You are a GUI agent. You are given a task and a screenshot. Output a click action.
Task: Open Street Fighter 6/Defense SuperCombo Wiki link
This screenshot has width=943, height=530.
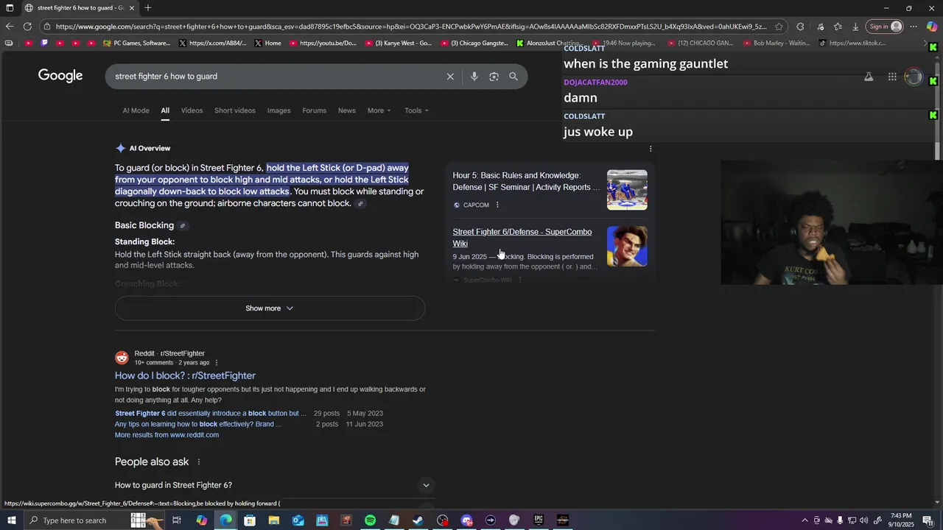coord(522,238)
